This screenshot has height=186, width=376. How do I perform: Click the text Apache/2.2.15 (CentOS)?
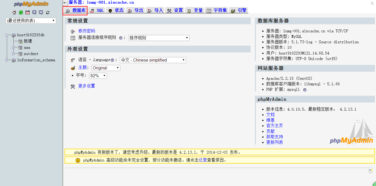(x=289, y=79)
